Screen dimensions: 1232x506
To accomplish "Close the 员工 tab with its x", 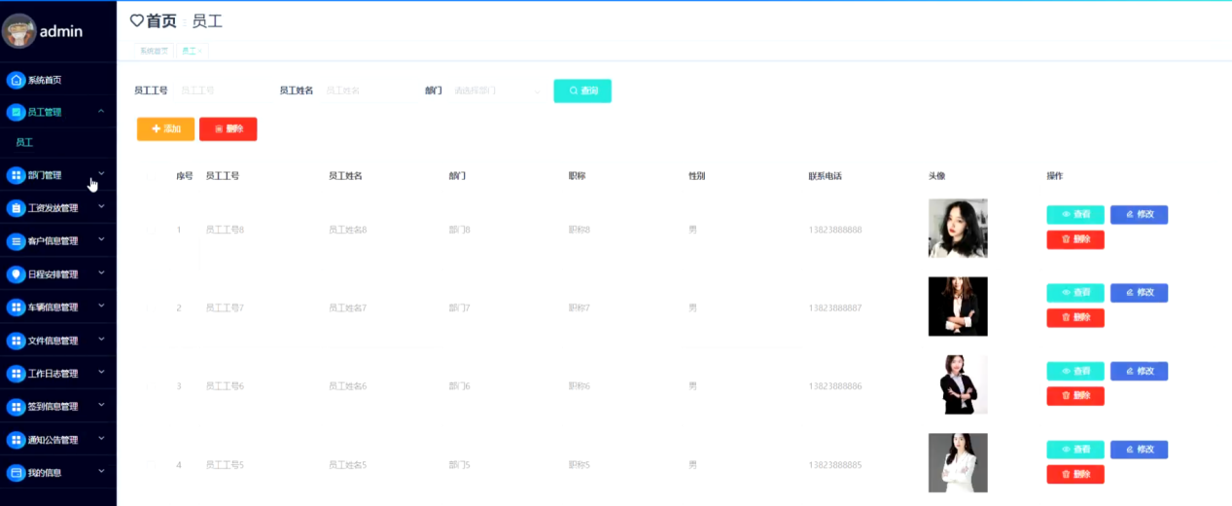I will coord(200,50).
